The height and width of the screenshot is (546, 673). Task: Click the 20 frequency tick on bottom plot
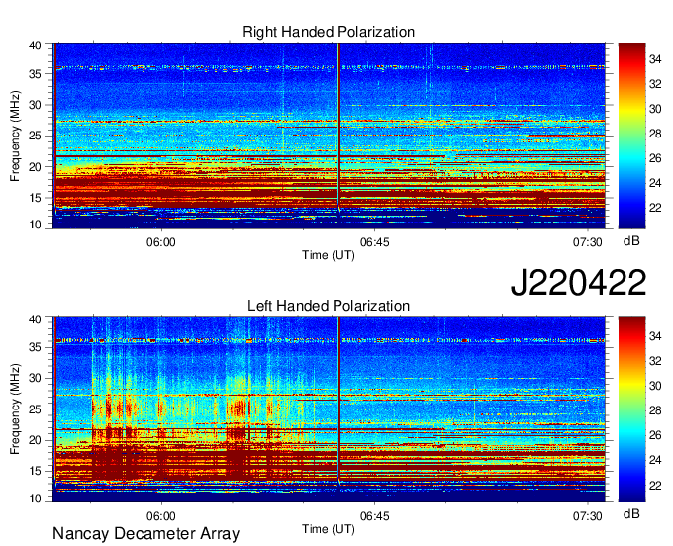[x=35, y=440]
